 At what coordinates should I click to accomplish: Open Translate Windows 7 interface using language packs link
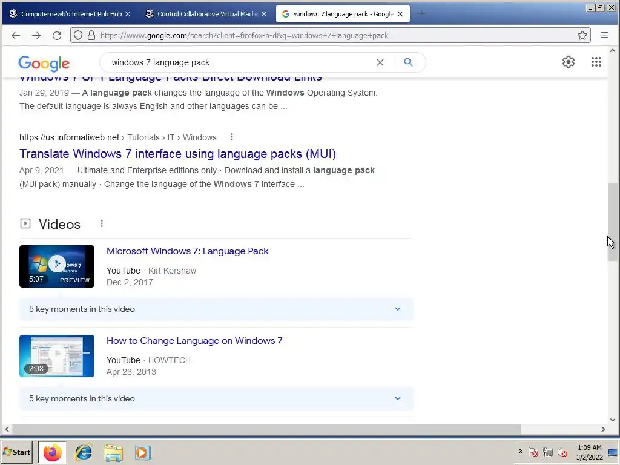[x=177, y=154]
